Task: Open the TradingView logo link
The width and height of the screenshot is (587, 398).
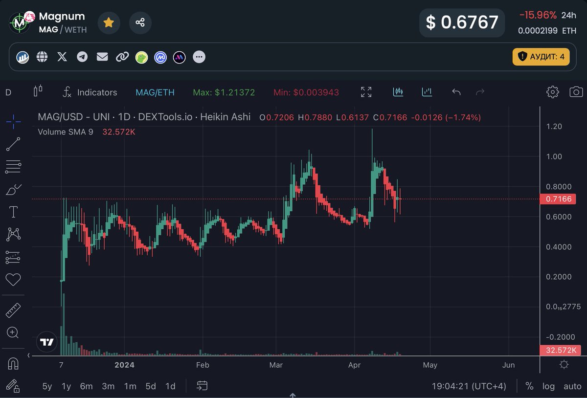Action: (47, 342)
